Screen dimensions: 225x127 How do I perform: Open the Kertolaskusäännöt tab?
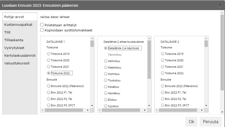(20, 55)
